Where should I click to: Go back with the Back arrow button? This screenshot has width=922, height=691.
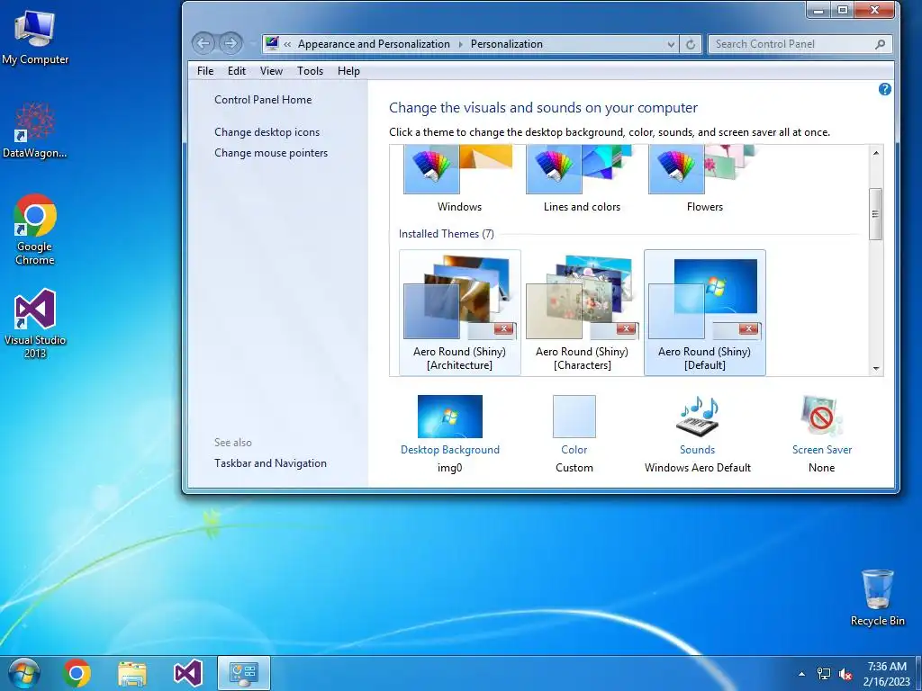pyautogui.click(x=203, y=43)
